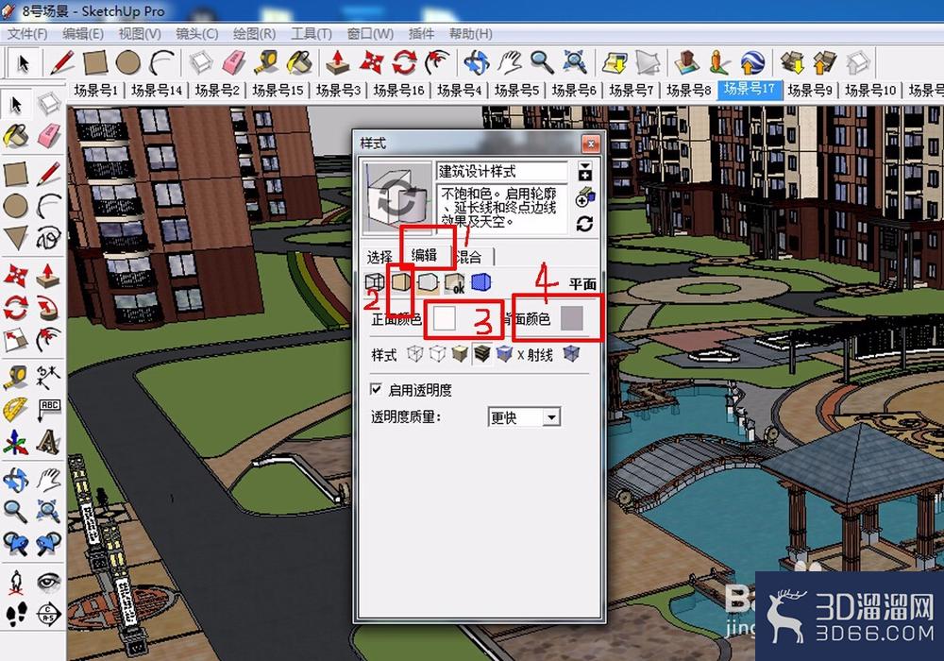Pick the 正面颜色 front color swatch
Screen dimensions: 944x661
pyautogui.click(x=445, y=319)
